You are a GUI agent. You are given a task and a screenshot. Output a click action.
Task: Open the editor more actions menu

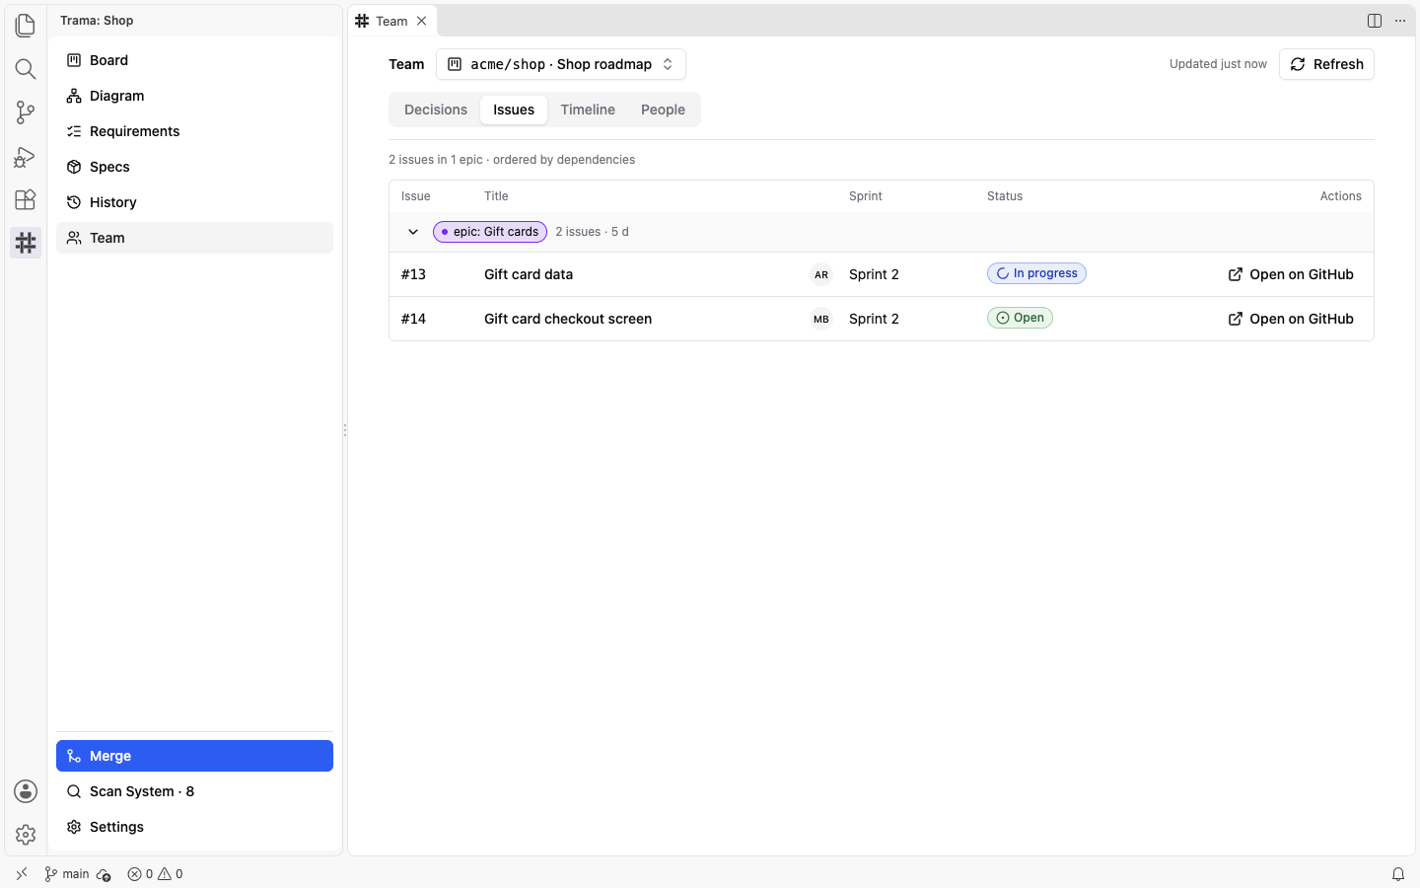(x=1400, y=21)
